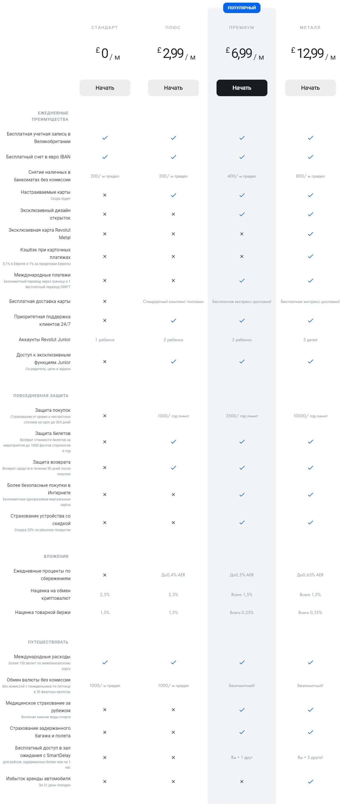Click Металл checkmark for Защита билетов
The height and width of the screenshot is (806, 342).
[310, 442]
